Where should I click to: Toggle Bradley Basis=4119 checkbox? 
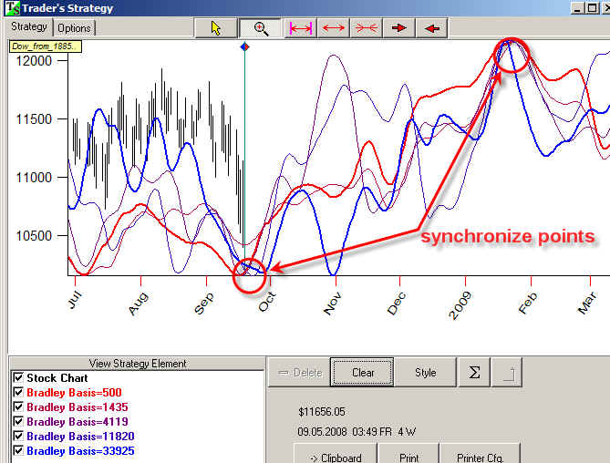point(17,422)
